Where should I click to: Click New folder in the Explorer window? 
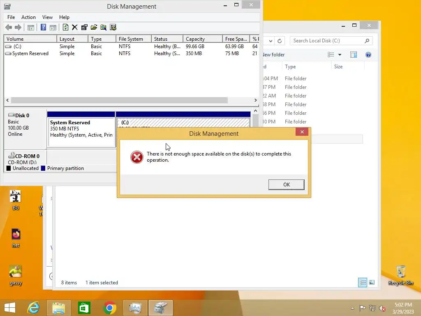tap(273, 55)
